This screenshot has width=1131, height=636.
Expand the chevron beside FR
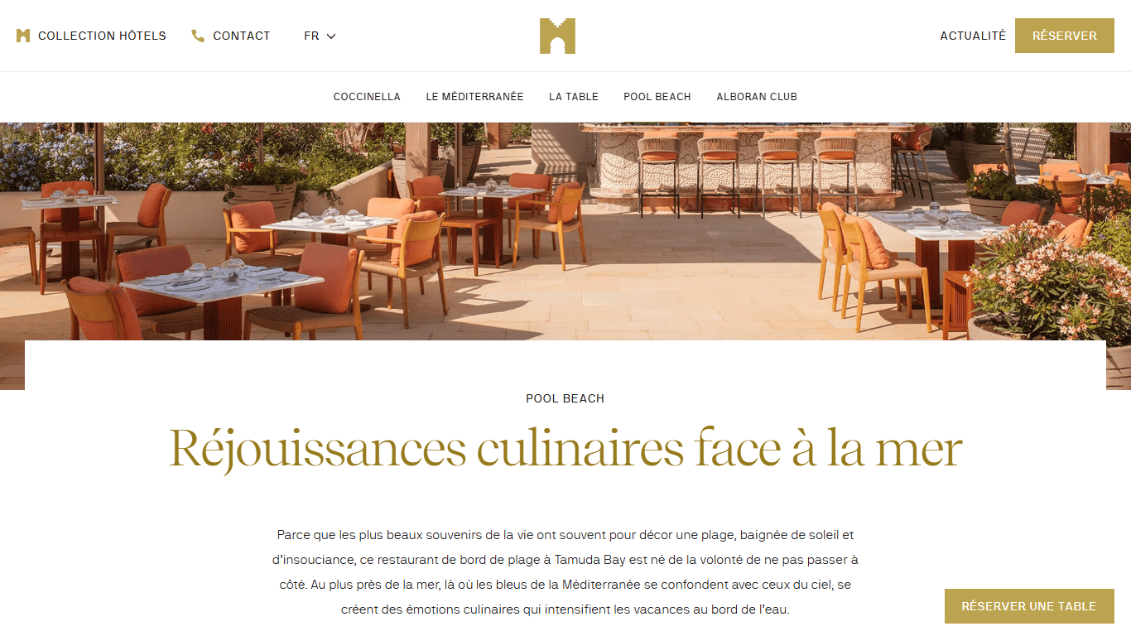pos(331,36)
